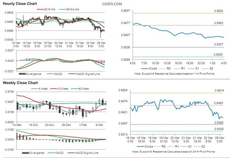Click the S2 value 0.9280 label

218,54
